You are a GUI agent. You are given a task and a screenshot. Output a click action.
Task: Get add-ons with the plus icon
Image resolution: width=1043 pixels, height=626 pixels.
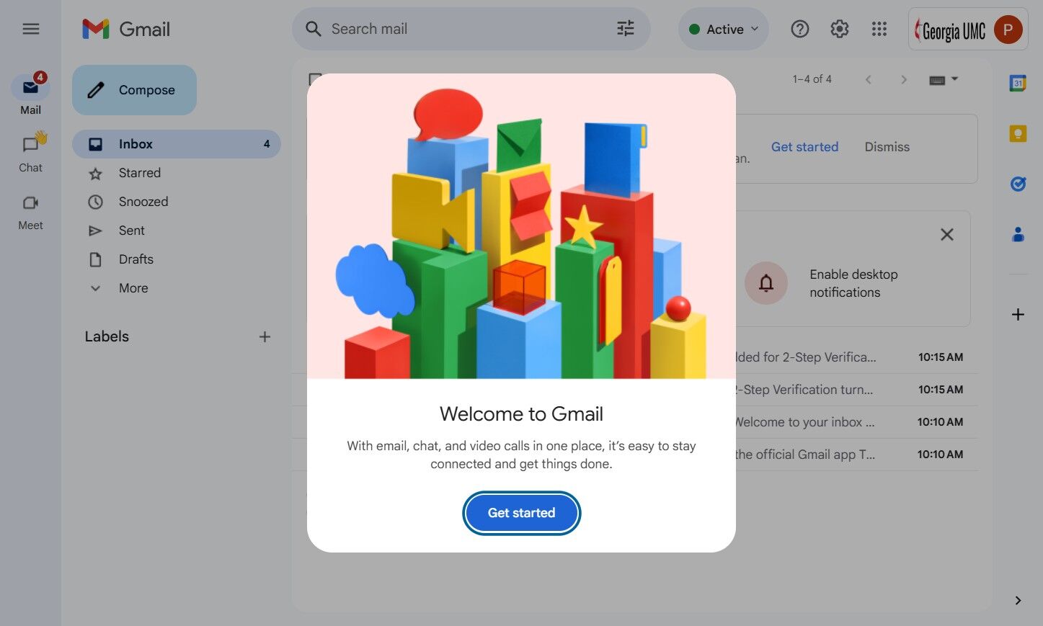[x=1018, y=314]
